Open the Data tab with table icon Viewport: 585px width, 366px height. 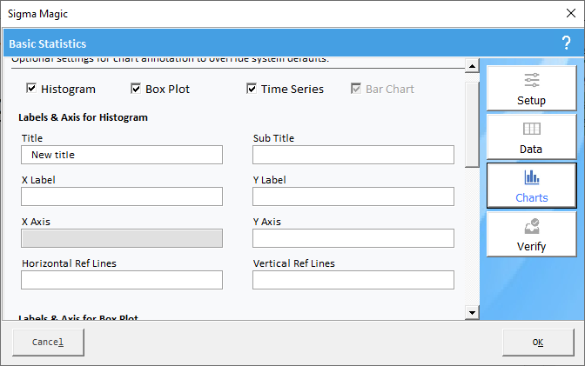[531, 138]
